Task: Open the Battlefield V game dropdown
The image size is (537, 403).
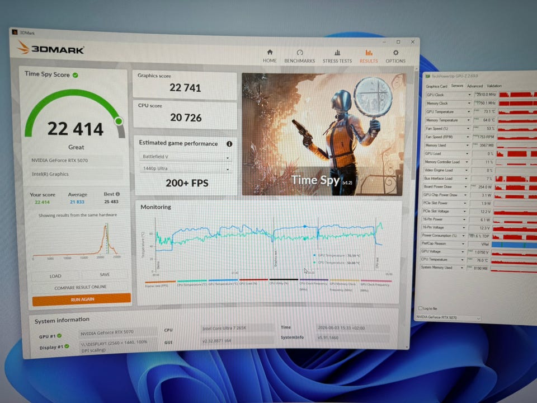Action: coord(185,157)
